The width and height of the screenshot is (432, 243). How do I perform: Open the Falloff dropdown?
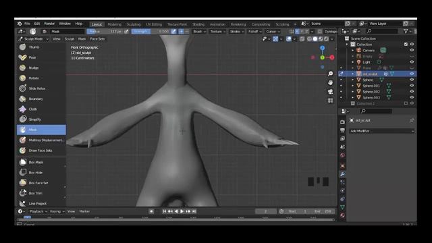pyautogui.click(x=254, y=32)
